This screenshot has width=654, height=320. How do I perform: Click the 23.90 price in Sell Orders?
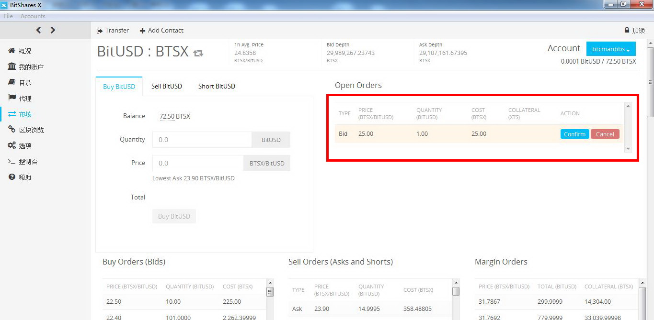click(x=321, y=309)
